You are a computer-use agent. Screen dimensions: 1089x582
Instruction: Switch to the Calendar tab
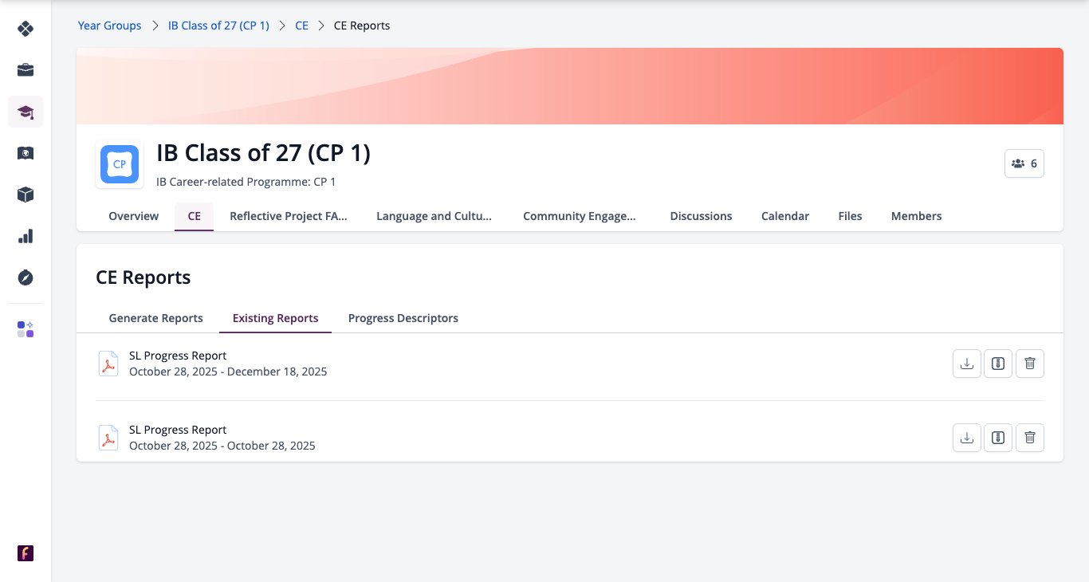(785, 216)
